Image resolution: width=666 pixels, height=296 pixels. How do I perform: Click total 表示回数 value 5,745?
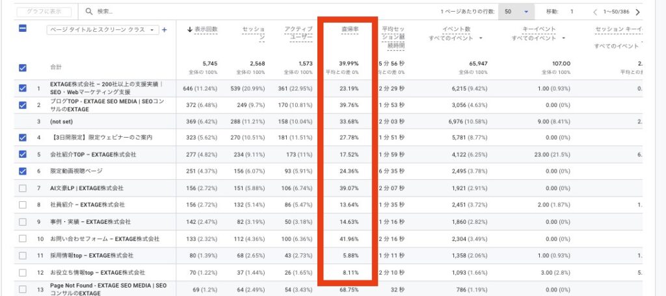point(210,64)
